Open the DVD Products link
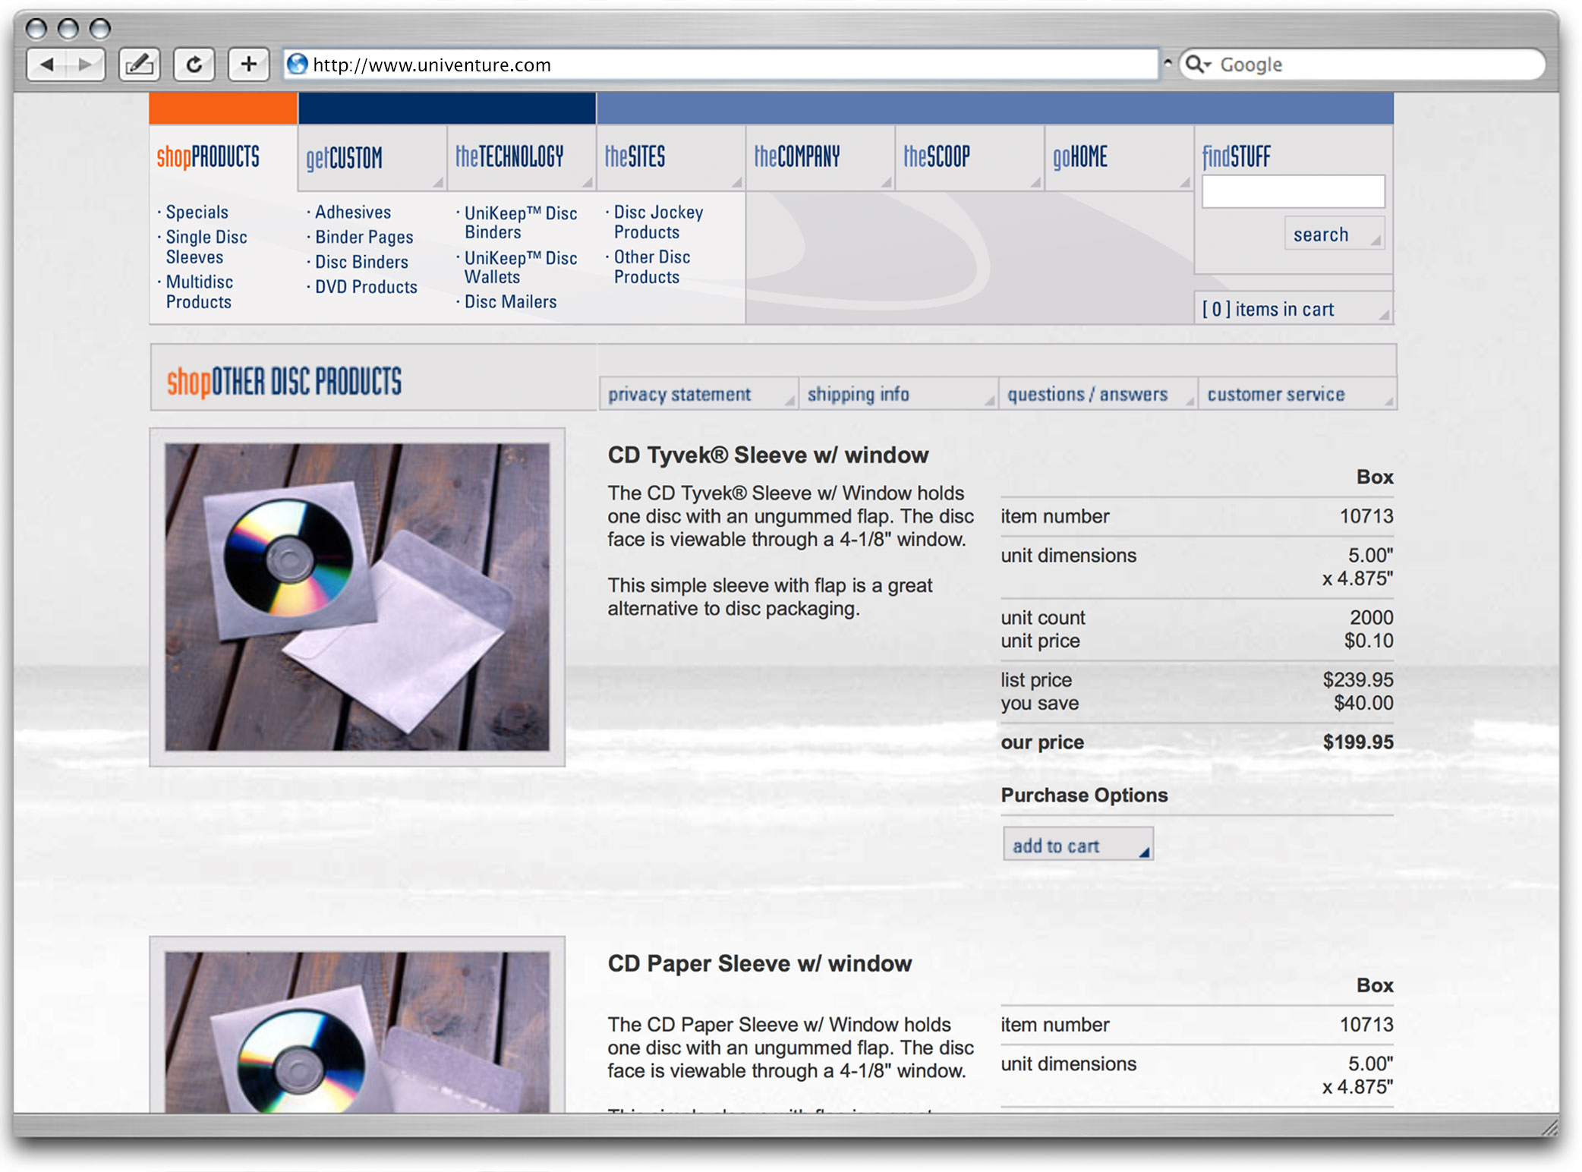 pos(366,287)
